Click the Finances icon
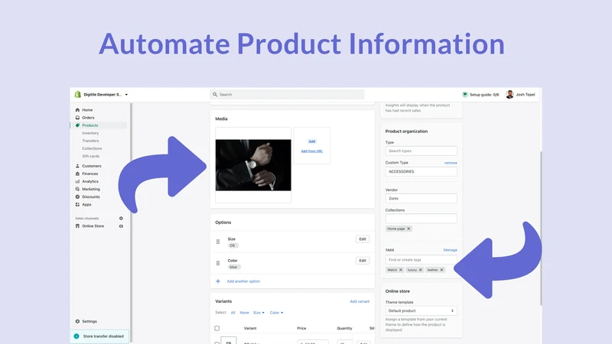 (x=77, y=174)
